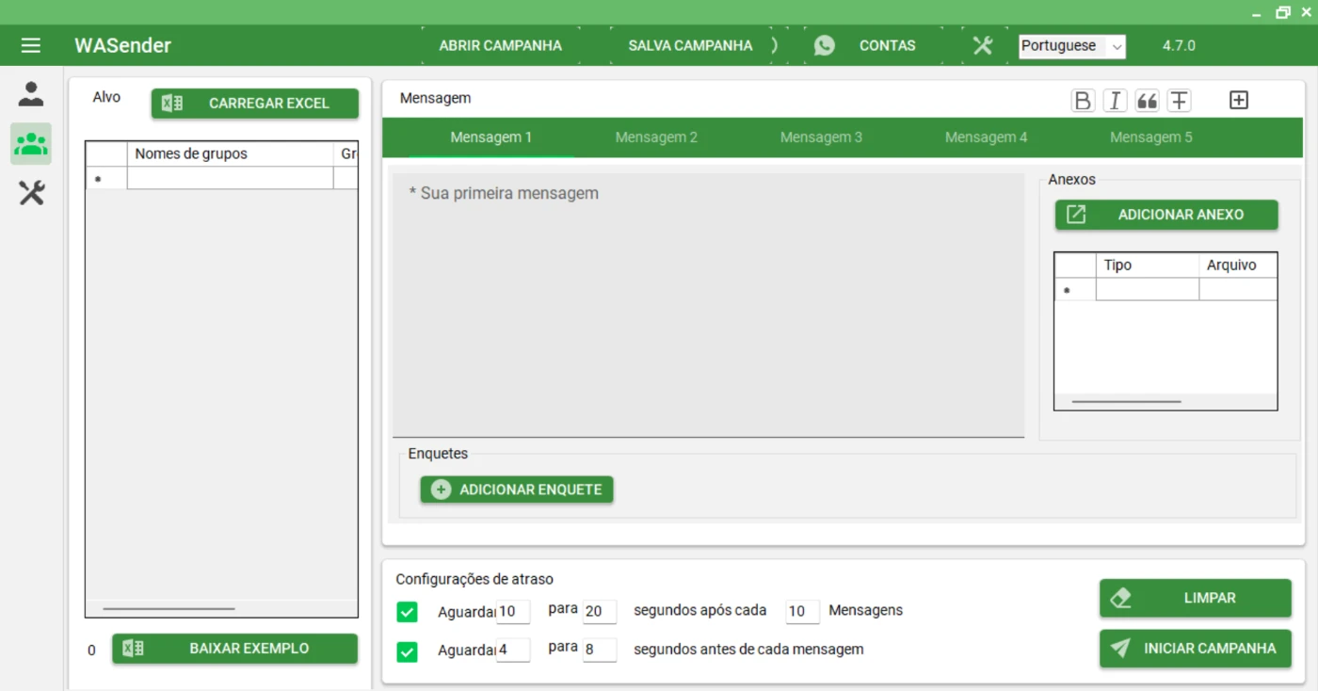Click the horizontal scrollbar under groups table

coord(169,609)
